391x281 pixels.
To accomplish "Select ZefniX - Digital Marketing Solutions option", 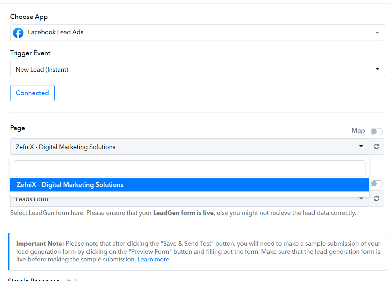I will [x=189, y=185].
